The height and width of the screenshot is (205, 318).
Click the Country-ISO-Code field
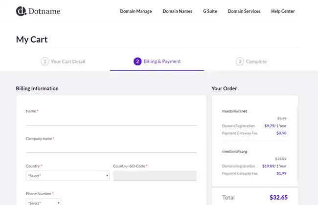click(155, 176)
